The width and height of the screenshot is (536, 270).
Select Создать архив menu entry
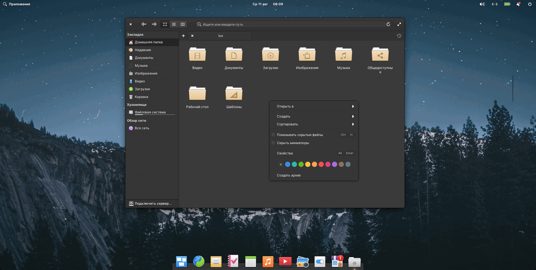click(x=289, y=176)
